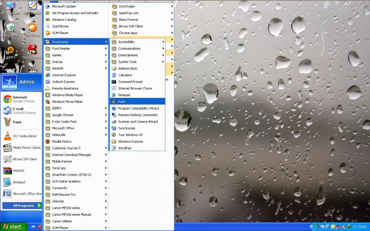Image resolution: width=370 pixels, height=231 pixels.
Task: Expand the Chrome Apps folder
Action: [x=142, y=33]
